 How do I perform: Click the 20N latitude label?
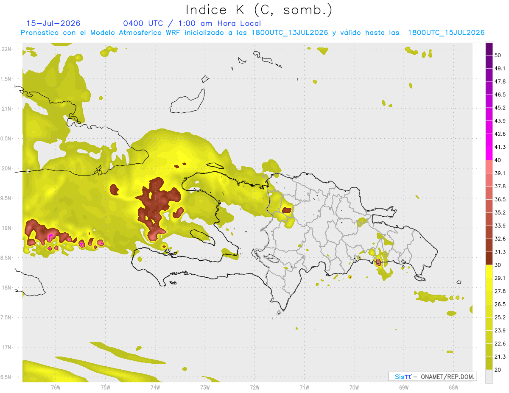coord(6,168)
